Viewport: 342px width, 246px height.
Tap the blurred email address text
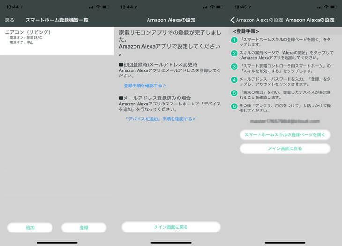pos(284,121)
